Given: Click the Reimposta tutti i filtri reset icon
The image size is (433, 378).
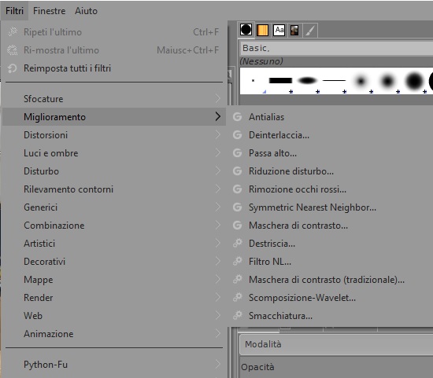Looking at the screenshot, I should tap(12, 68).
